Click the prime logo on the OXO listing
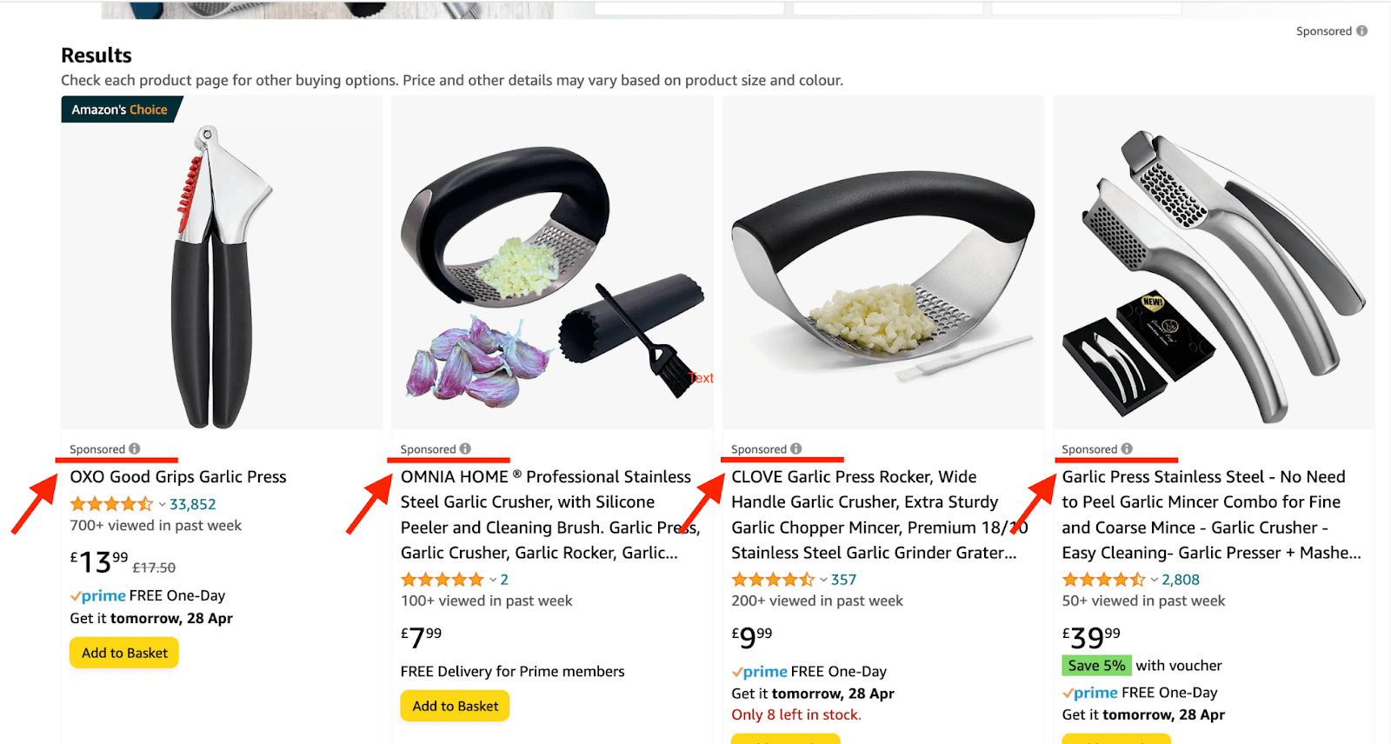The width and height of the screenshot is (1391, 744). pyautogui.click(x=97, y=595)
